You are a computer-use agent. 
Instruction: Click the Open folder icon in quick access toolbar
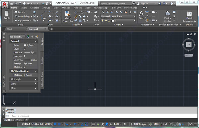pos(16,3)
